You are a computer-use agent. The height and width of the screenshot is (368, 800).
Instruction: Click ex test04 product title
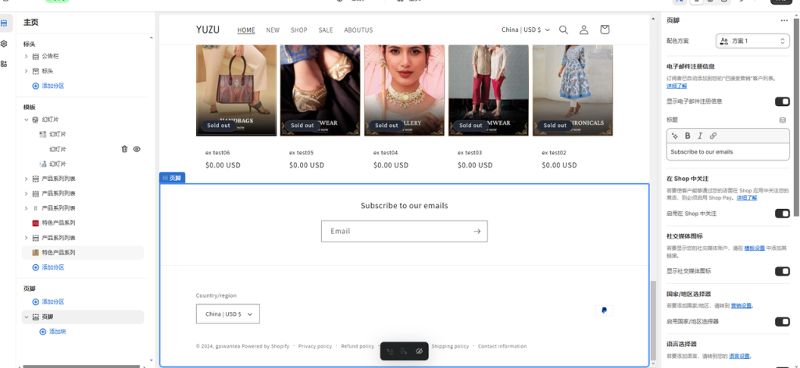(x=385, y=153)
